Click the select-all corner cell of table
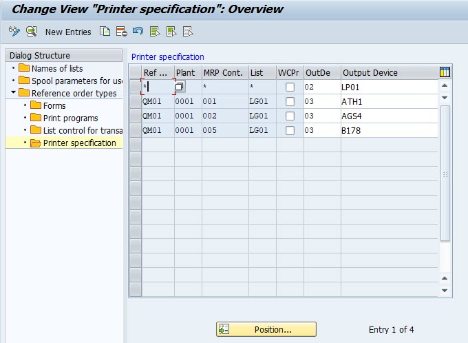This screenshot has width=468, height=343. coord(136,72)
